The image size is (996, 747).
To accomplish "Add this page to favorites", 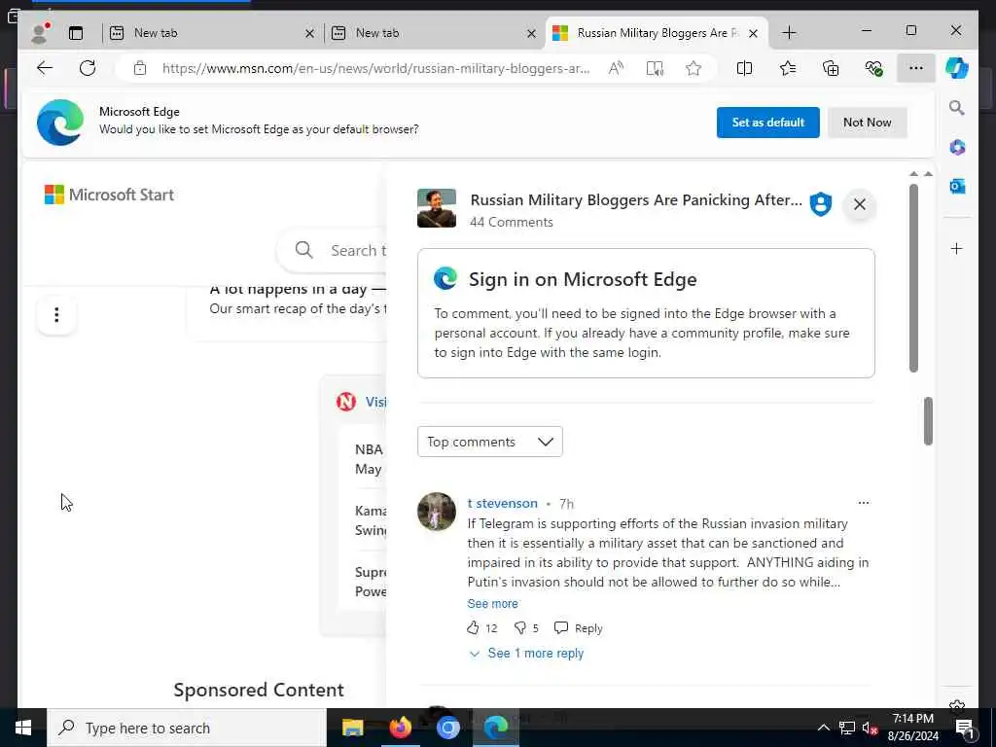I will click(x=693, y=68).
